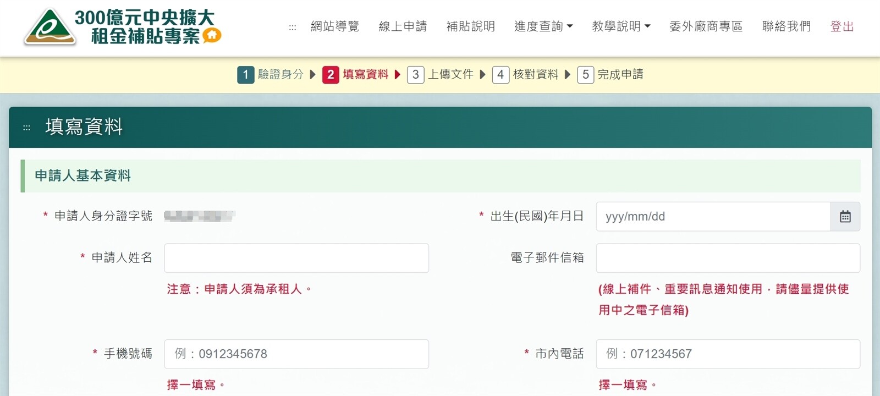Click the site logo 300億元中央擴大租金補貼專案
The image size is (880, 396).
click(122, 26)
